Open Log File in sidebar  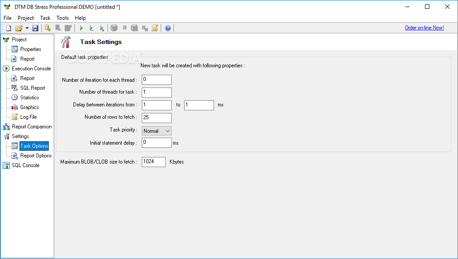(x=29, y=117)
